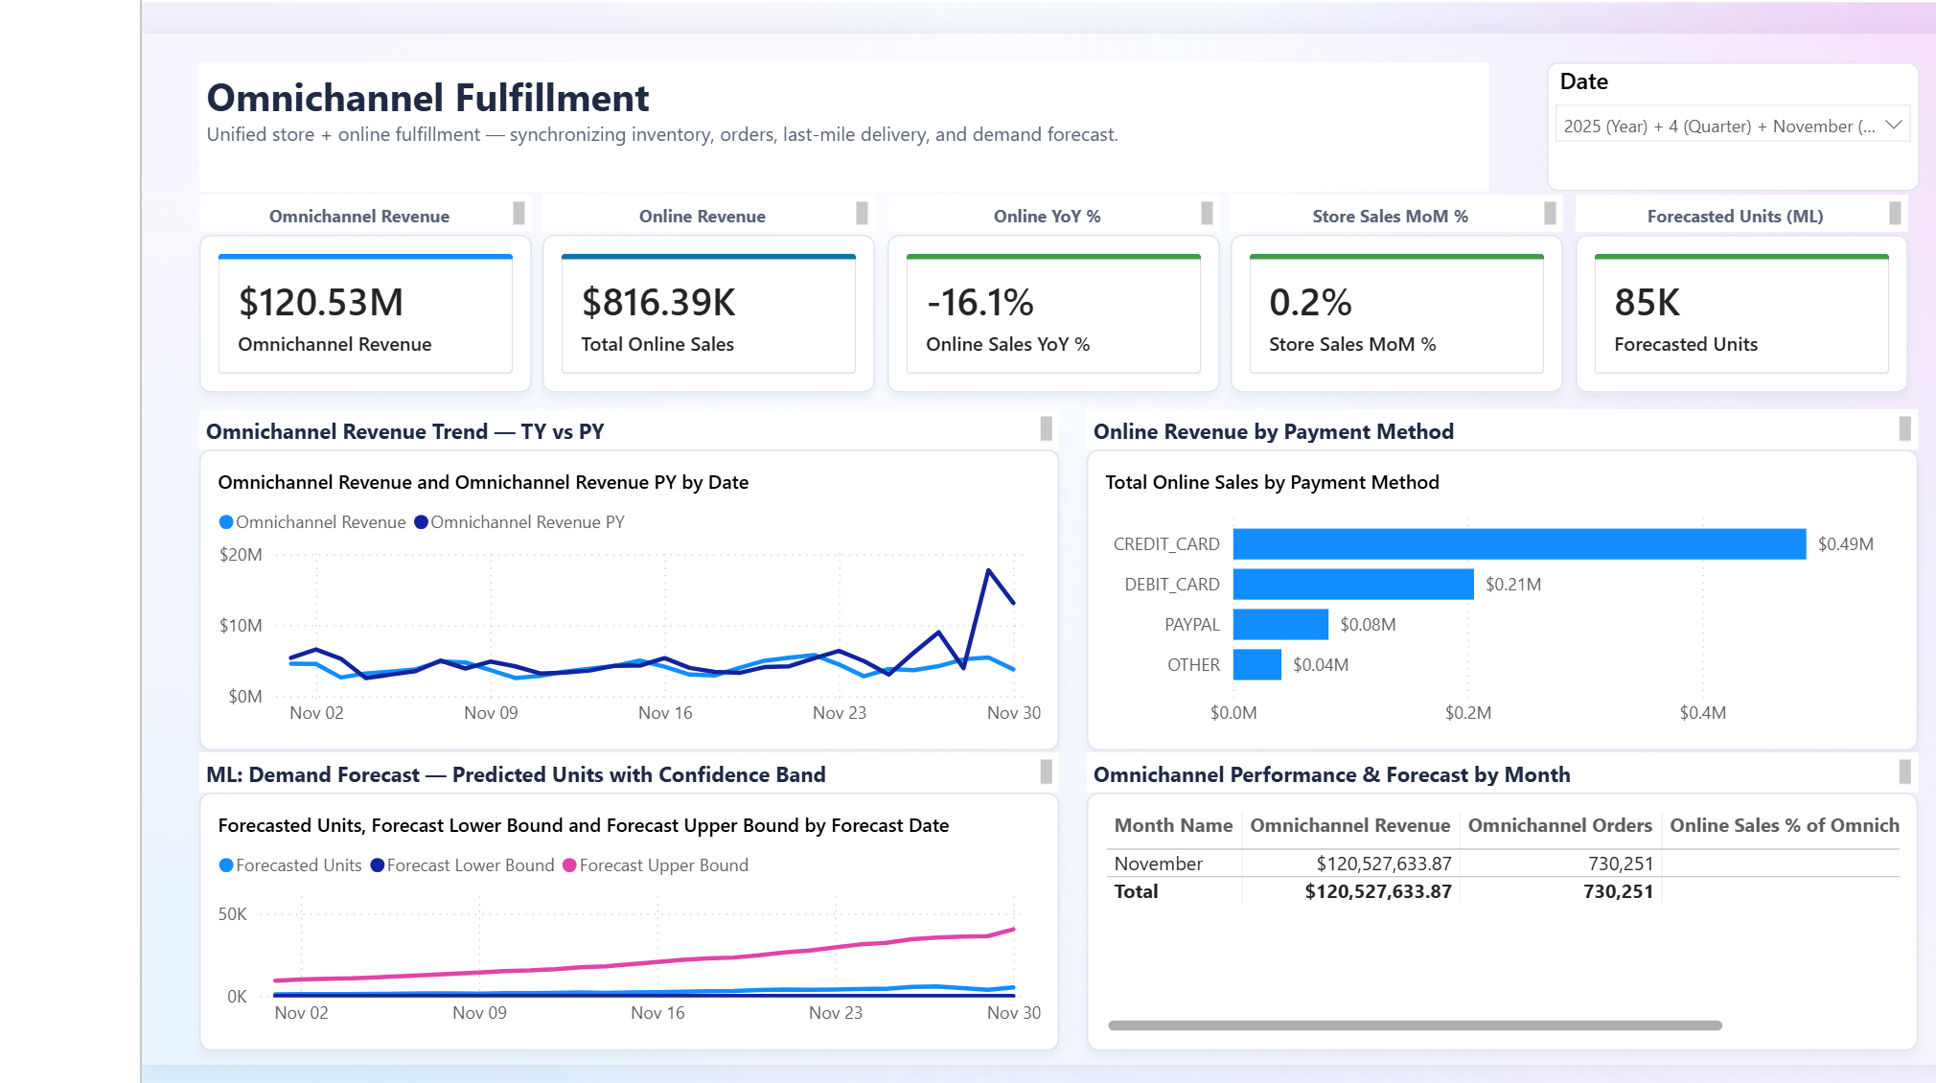Viewport: 1936px width, 1083px height.
Task: Sort table by Month Name column
Action: 1173,825
